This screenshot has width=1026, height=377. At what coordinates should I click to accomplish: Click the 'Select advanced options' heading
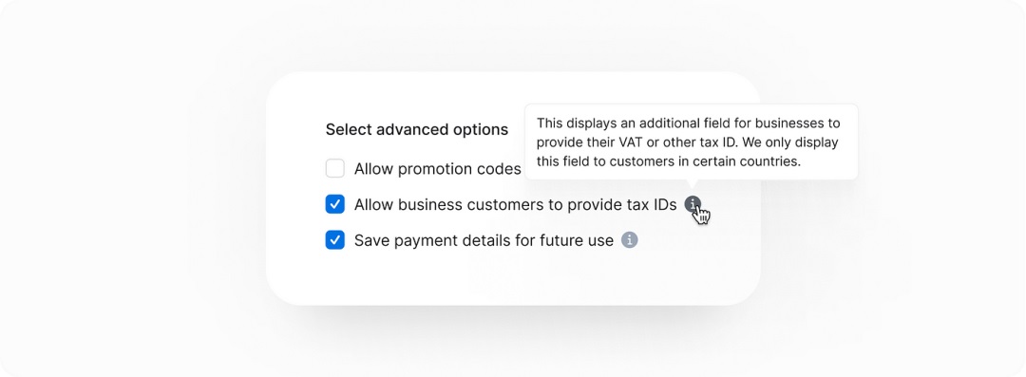(417, 129)
